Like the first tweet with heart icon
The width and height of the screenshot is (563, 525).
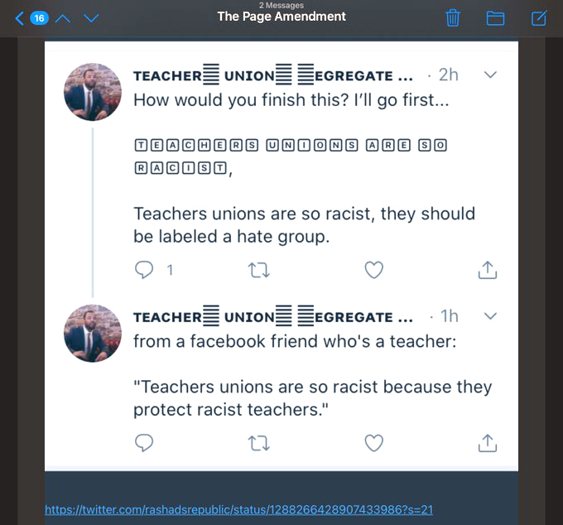pyautogui.click(x=374, y=270)
